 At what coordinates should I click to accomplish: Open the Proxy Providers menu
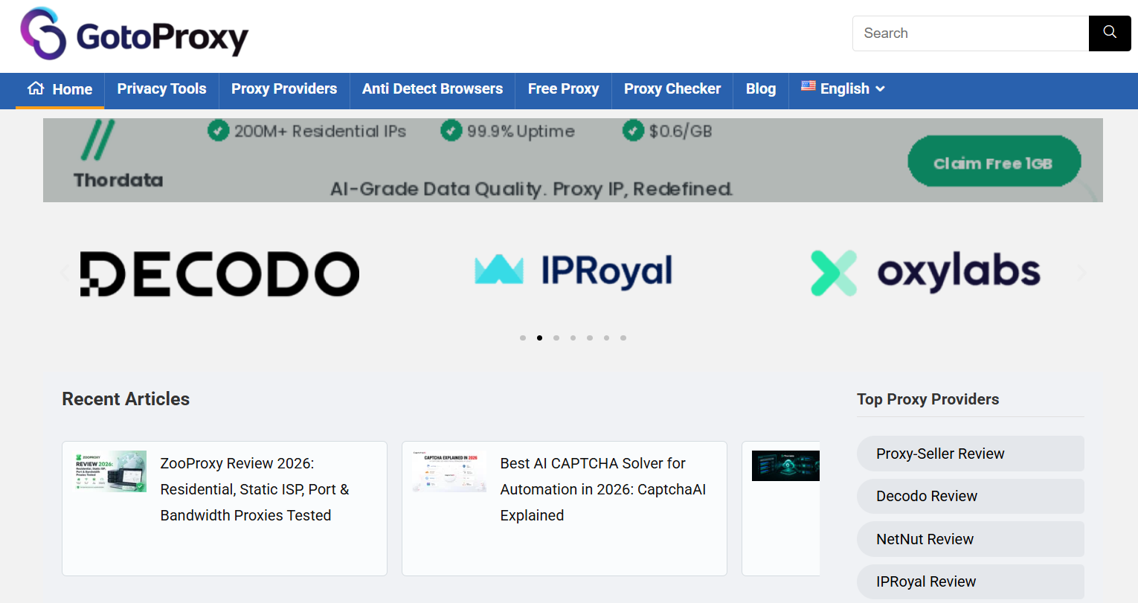pyautogui.click(x=284, y=88)
